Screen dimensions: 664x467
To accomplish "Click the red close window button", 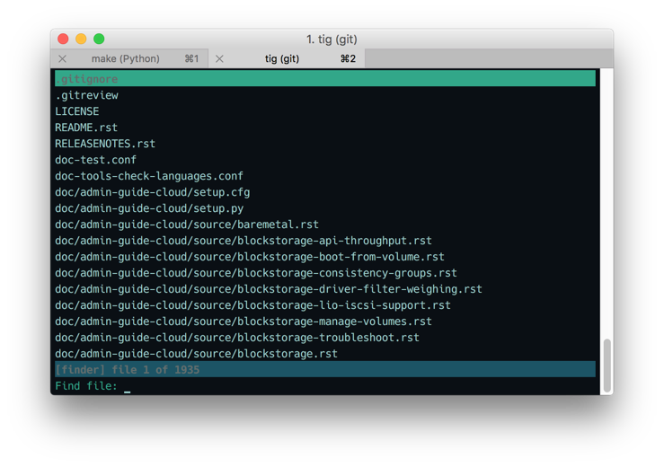I will point(63,39).
